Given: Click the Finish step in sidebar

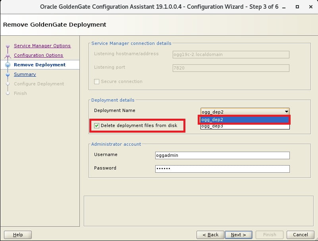Looking at the screenshot, I should point(20,93).
